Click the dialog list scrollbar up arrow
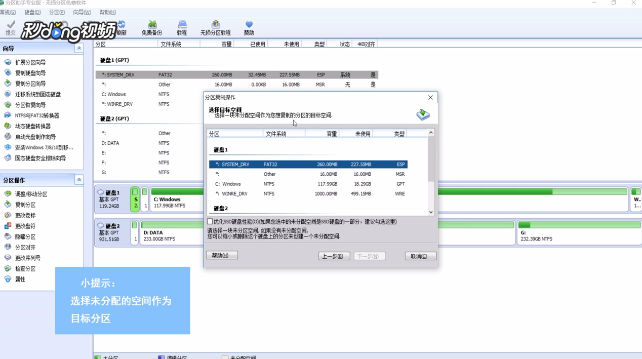Screen dimensions: 642x359 point(431,133)
